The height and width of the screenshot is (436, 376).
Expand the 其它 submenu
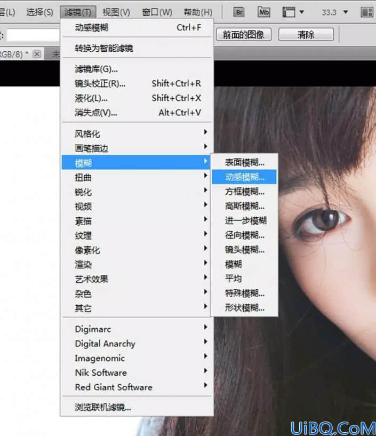click(137, 308)
